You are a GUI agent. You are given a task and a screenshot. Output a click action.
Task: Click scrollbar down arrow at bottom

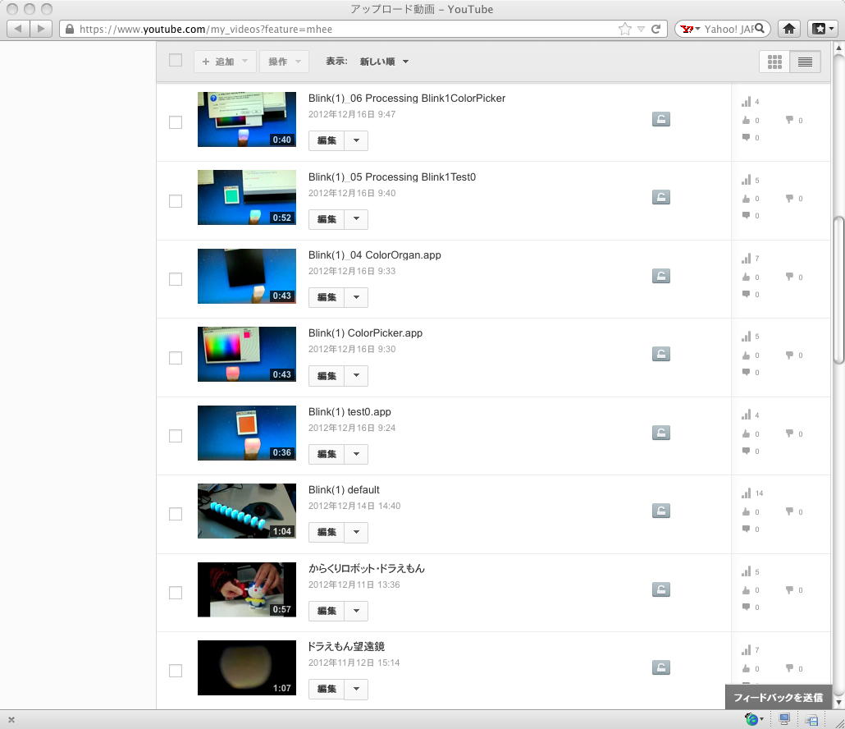click(838, 702)
